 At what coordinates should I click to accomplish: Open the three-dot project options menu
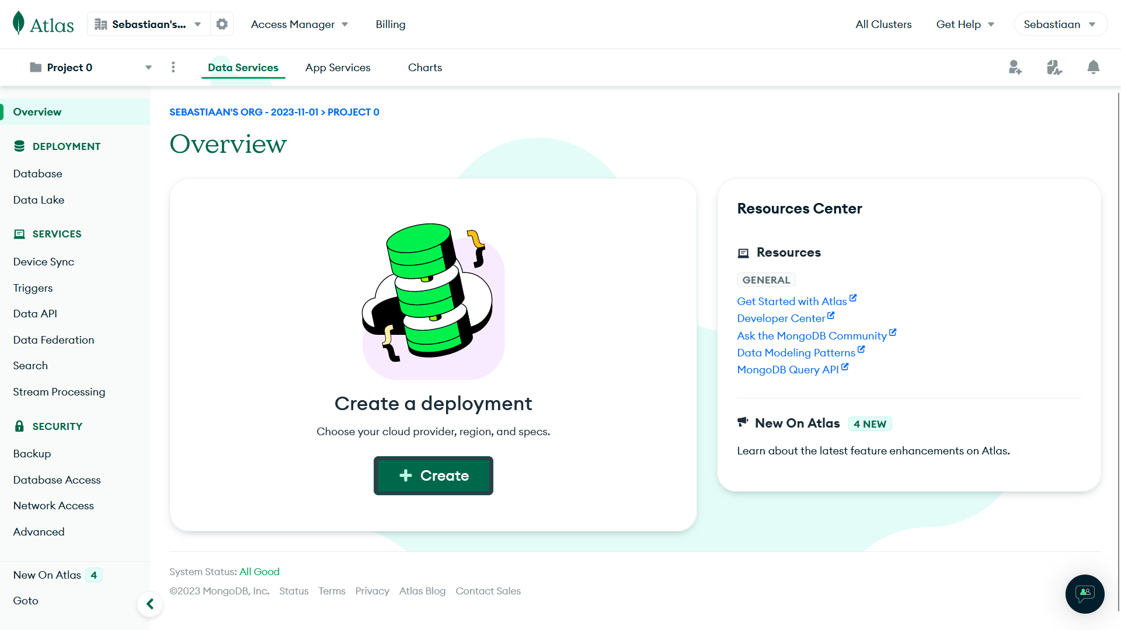pyautogui.click(x=173, y=67)
